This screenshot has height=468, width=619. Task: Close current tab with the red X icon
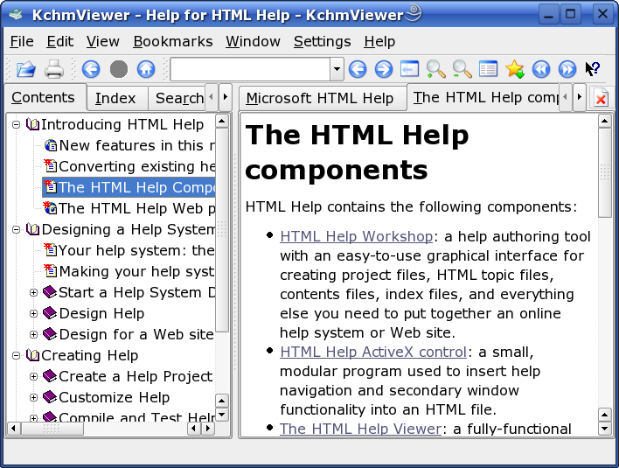coord(601,98)
